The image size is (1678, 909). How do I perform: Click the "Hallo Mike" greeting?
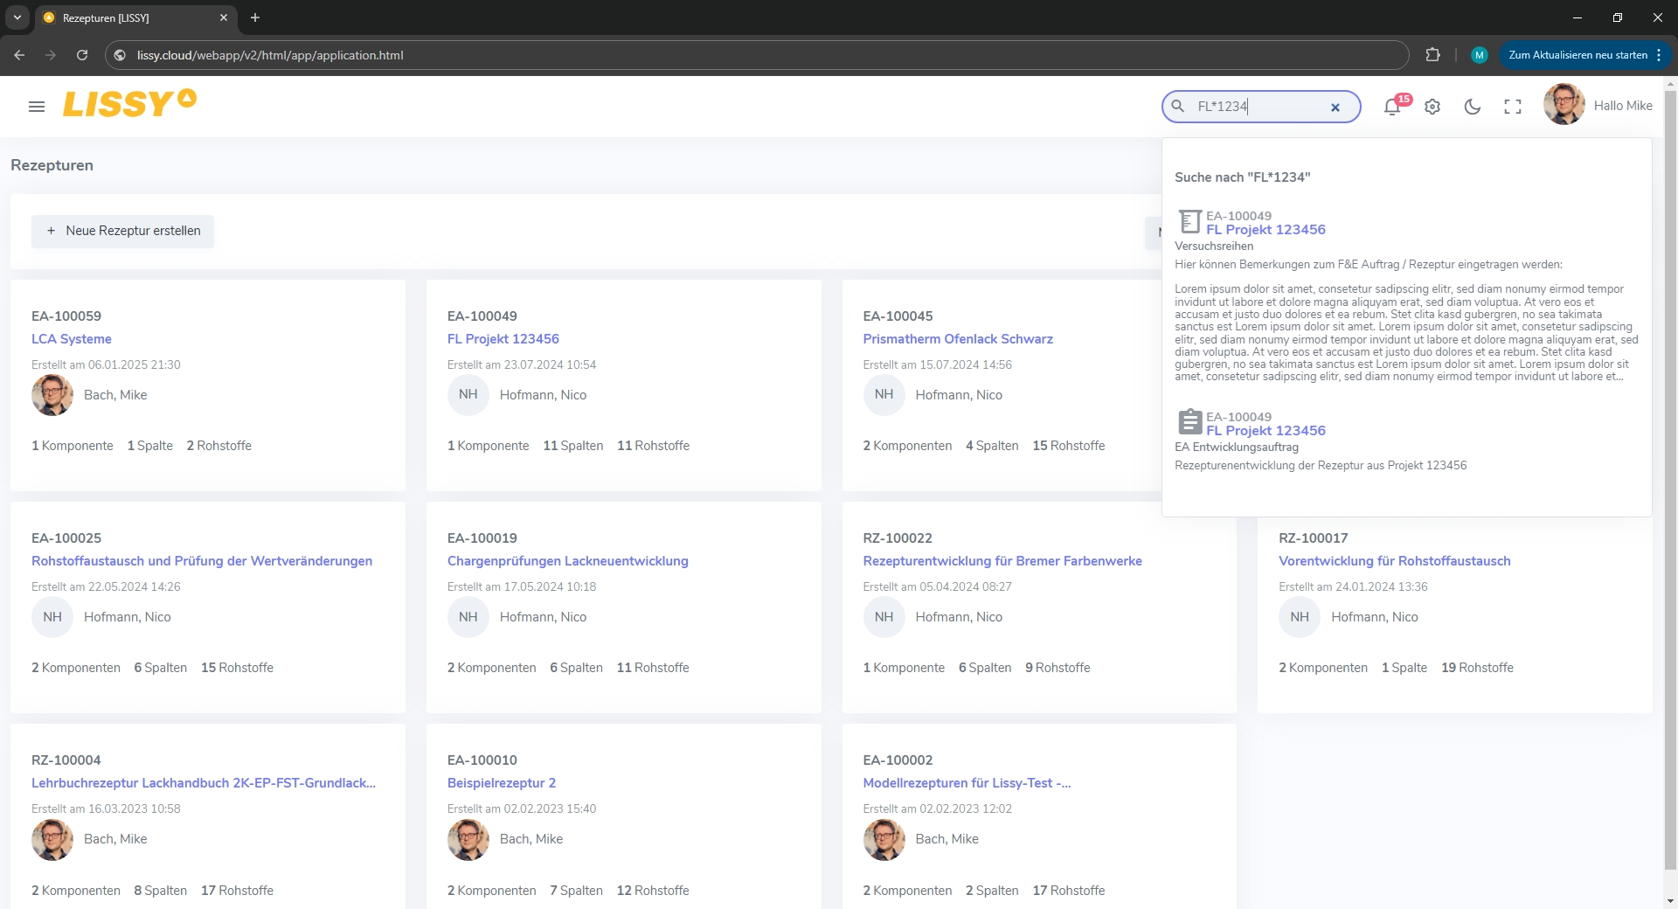[x=1623, y=106]
